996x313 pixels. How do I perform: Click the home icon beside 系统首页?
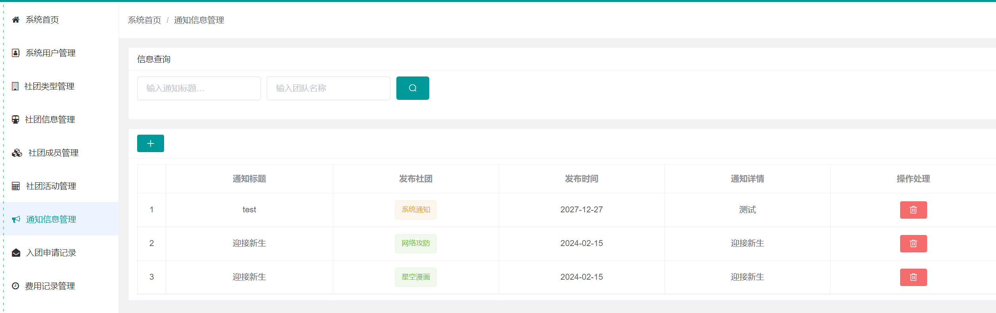tap(16, 20)
